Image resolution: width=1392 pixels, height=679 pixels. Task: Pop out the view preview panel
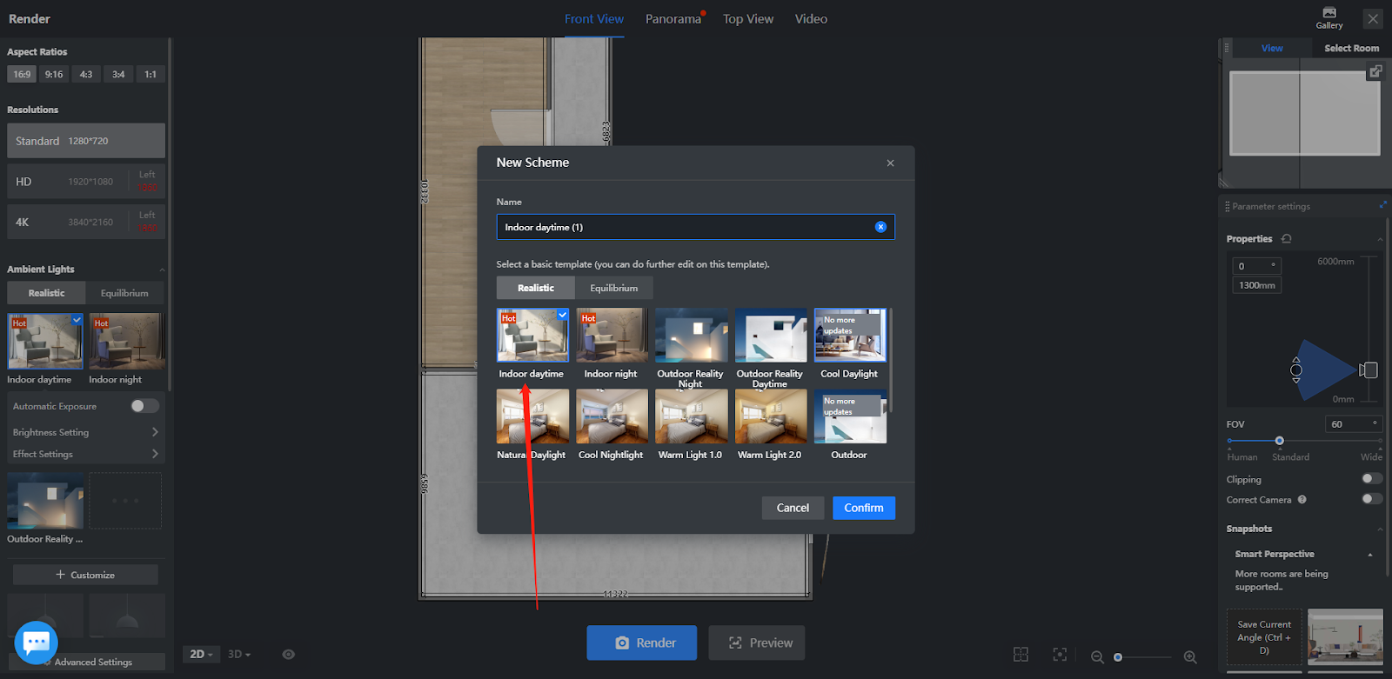click(1375, 71)
